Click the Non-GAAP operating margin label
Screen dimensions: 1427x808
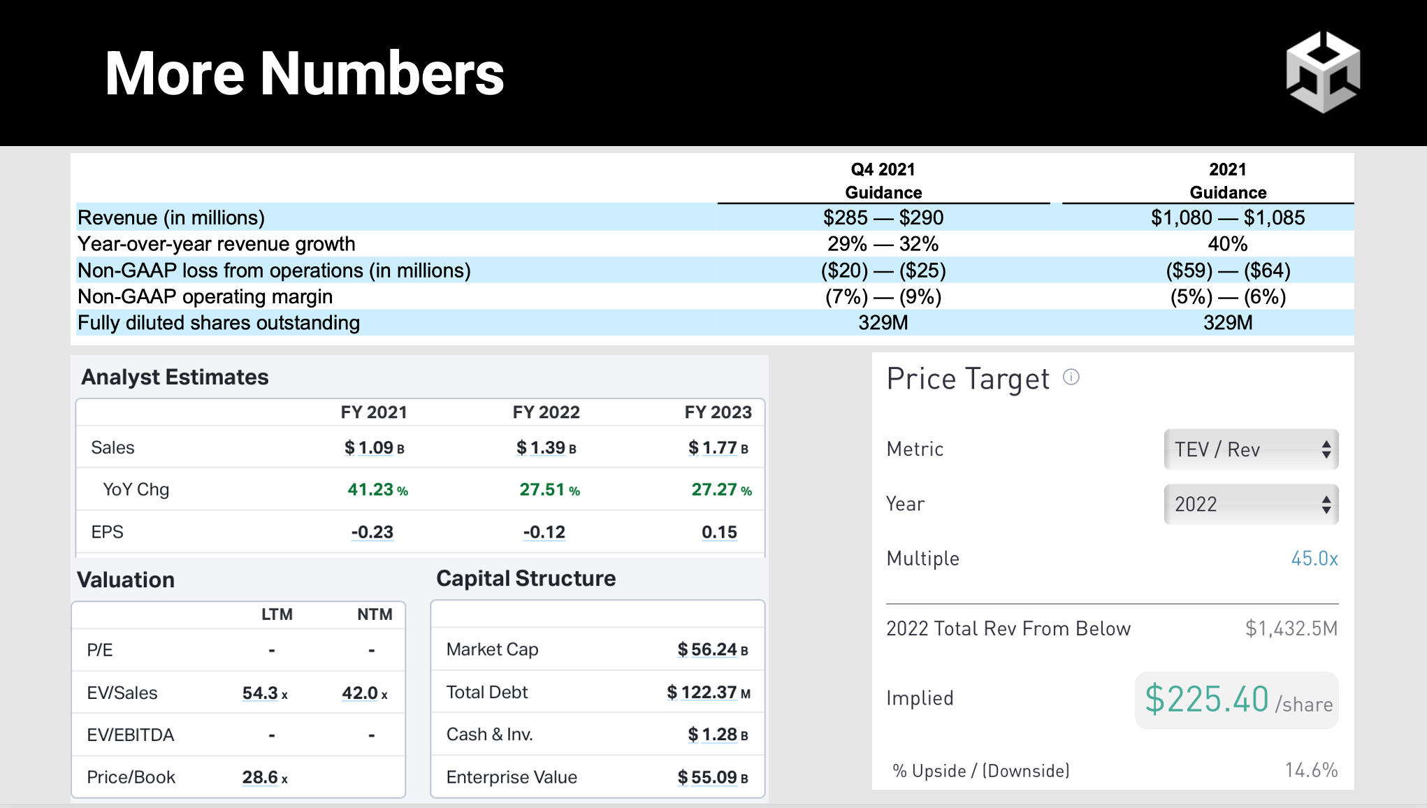(x=205, y=297)
